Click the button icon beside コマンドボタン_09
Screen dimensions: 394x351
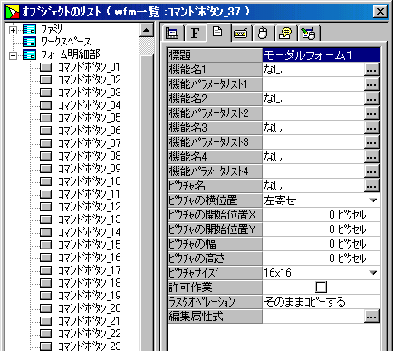(45, 169)
